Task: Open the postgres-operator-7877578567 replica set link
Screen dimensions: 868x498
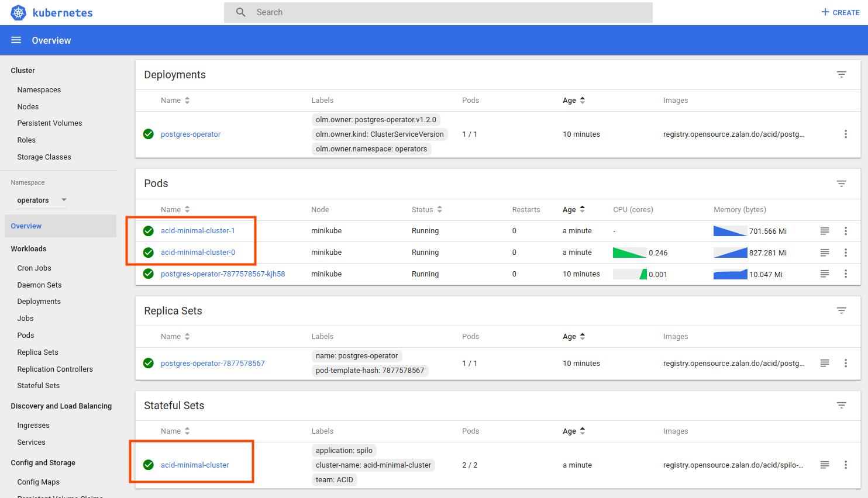Action: 212,364
